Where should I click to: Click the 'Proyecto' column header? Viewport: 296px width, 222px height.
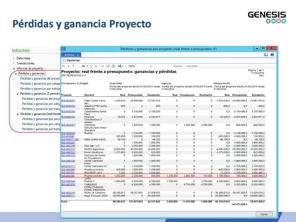coord(66,95)
